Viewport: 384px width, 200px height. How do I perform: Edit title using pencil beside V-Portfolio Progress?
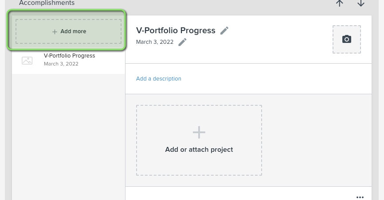224,31
